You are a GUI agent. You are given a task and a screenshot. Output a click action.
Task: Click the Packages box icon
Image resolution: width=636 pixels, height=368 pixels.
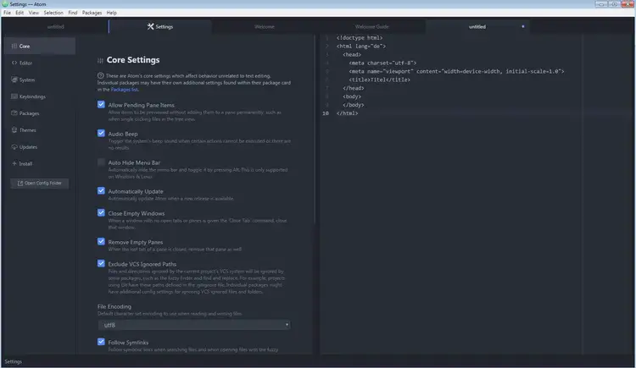tap(14, 113)
